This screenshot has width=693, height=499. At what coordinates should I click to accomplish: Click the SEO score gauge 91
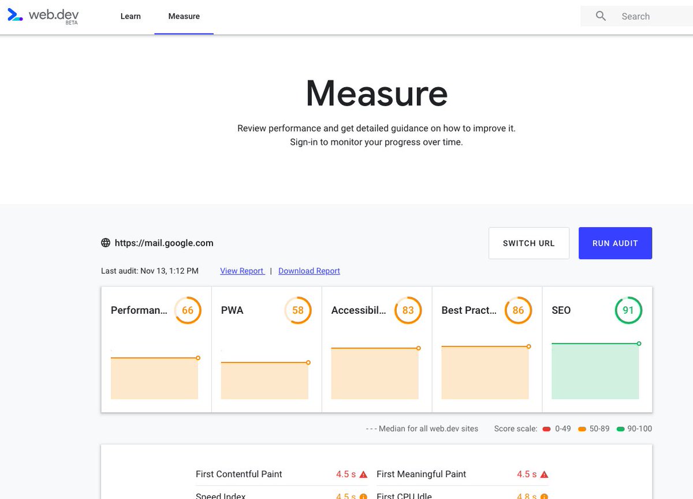(x=628, y=310)
